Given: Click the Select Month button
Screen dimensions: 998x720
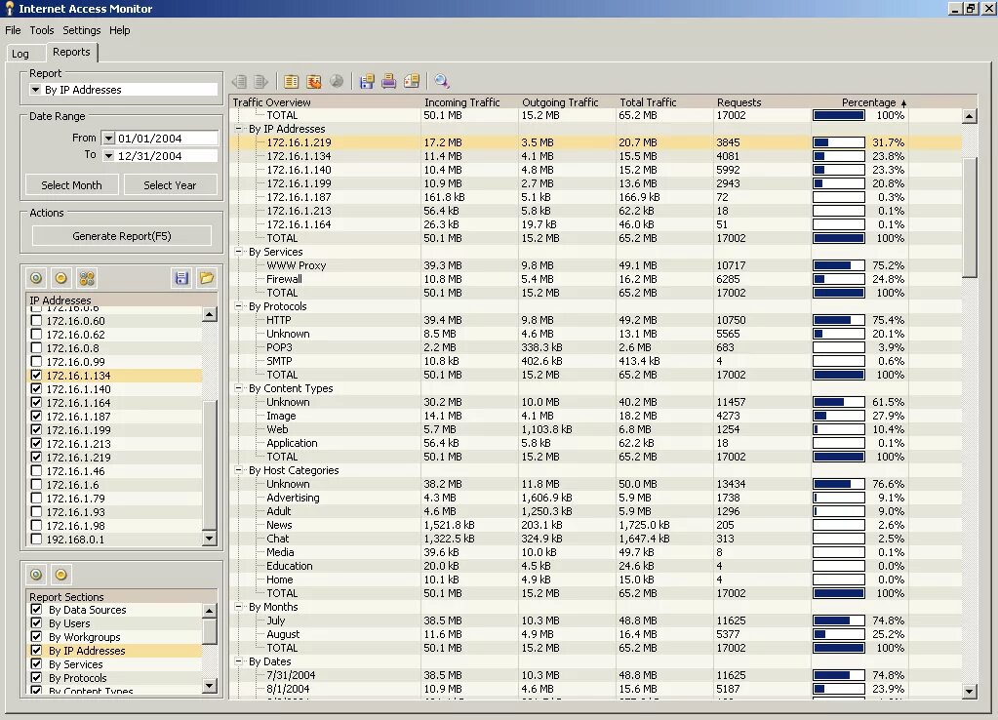Looking at the screenshot, I should (71, 185).
